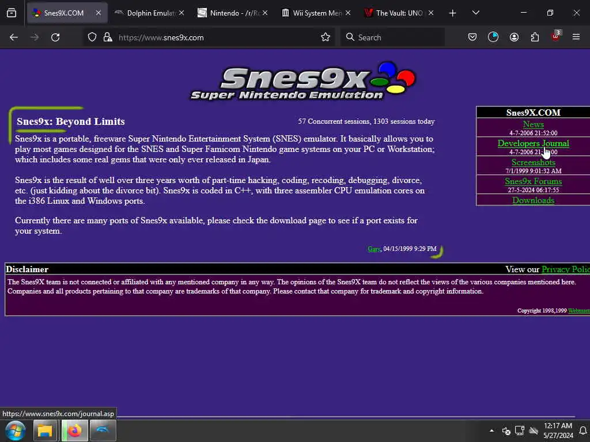Screen dimensions: 590x442
Task: Open the Firefox View icon
Action: 12,13
